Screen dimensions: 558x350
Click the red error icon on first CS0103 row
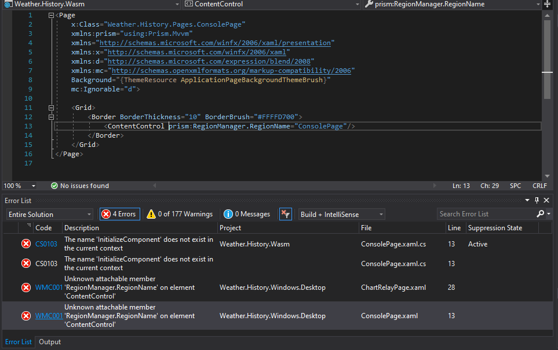pyautogui.click(x=25, y=244)
